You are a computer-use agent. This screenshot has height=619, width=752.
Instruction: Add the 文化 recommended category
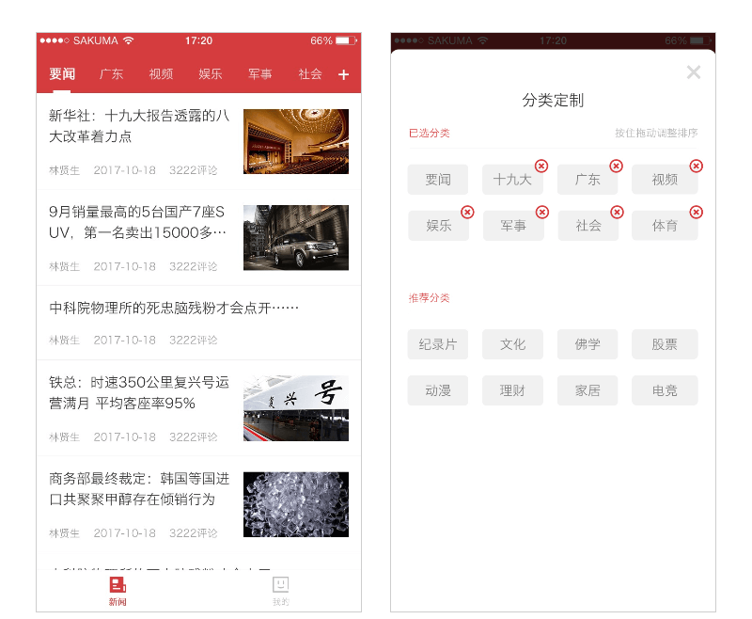[x=512, y=344]
